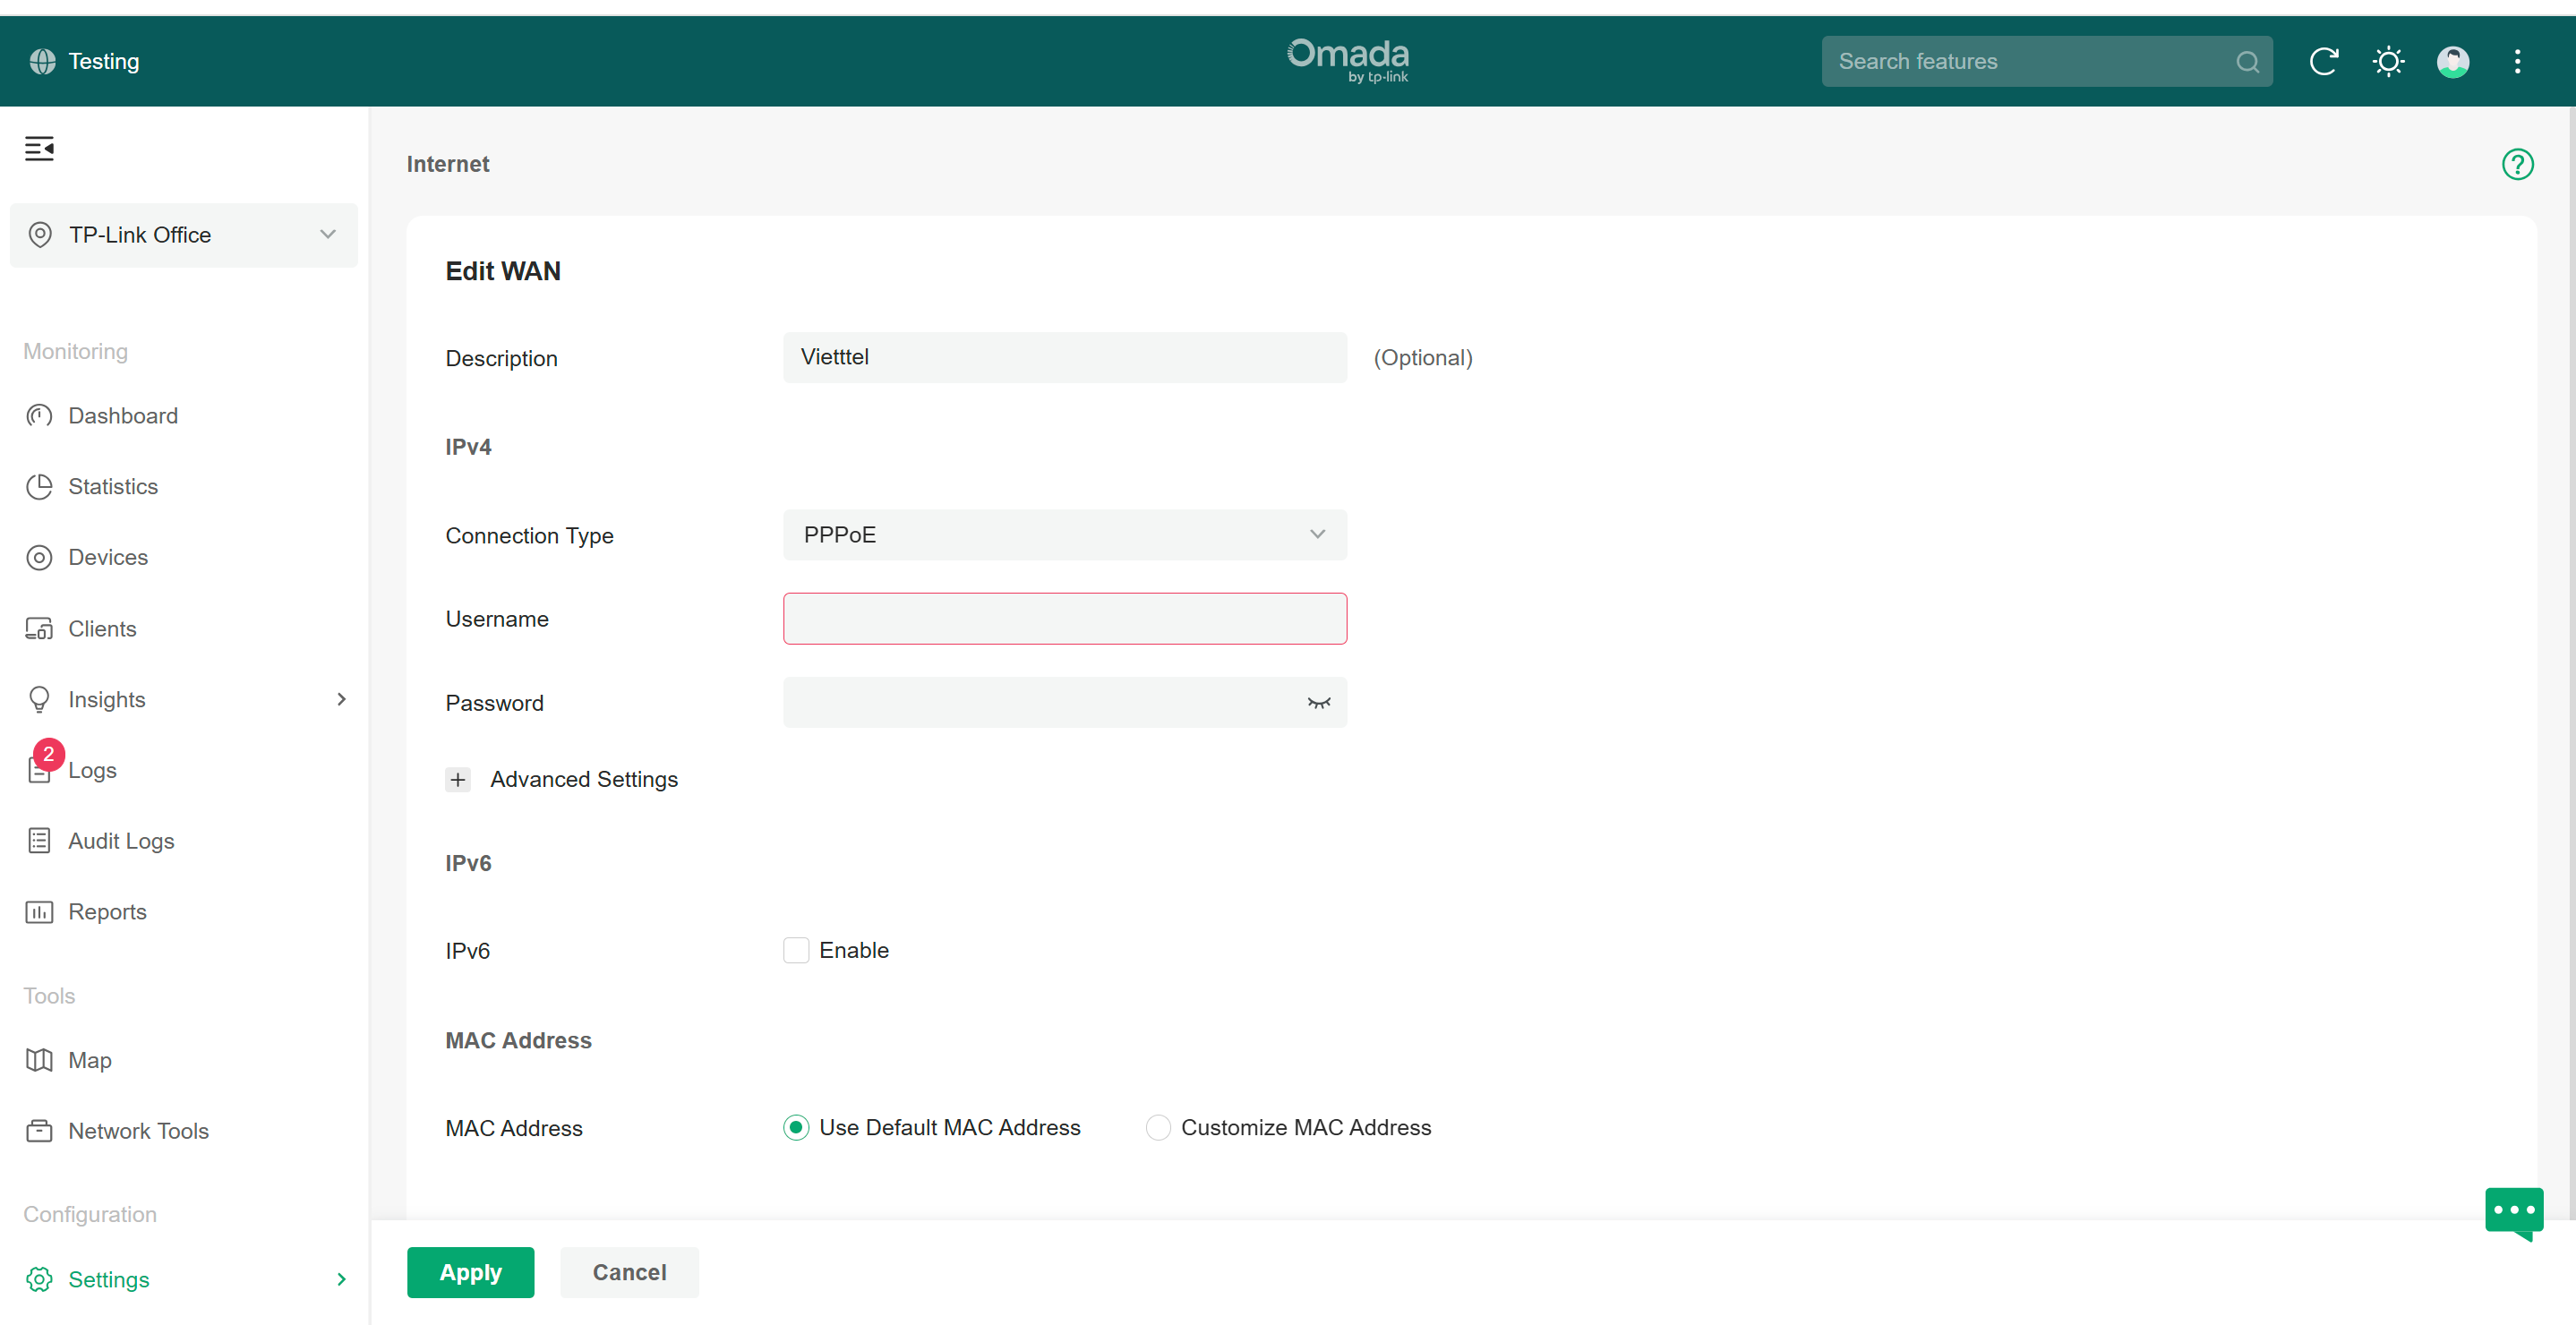Image resolution: width=2576 pixels, height=1325 pixels.
Task: Click the Testing controller name
Action: pyautogui.click(x=103, y=62)
